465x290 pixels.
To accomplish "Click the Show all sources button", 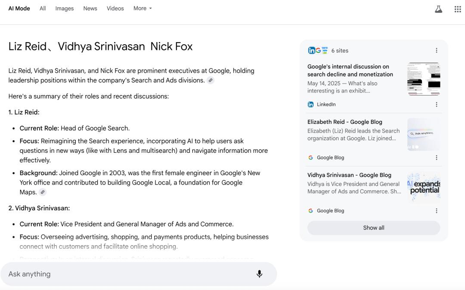I will coord(373,228).
